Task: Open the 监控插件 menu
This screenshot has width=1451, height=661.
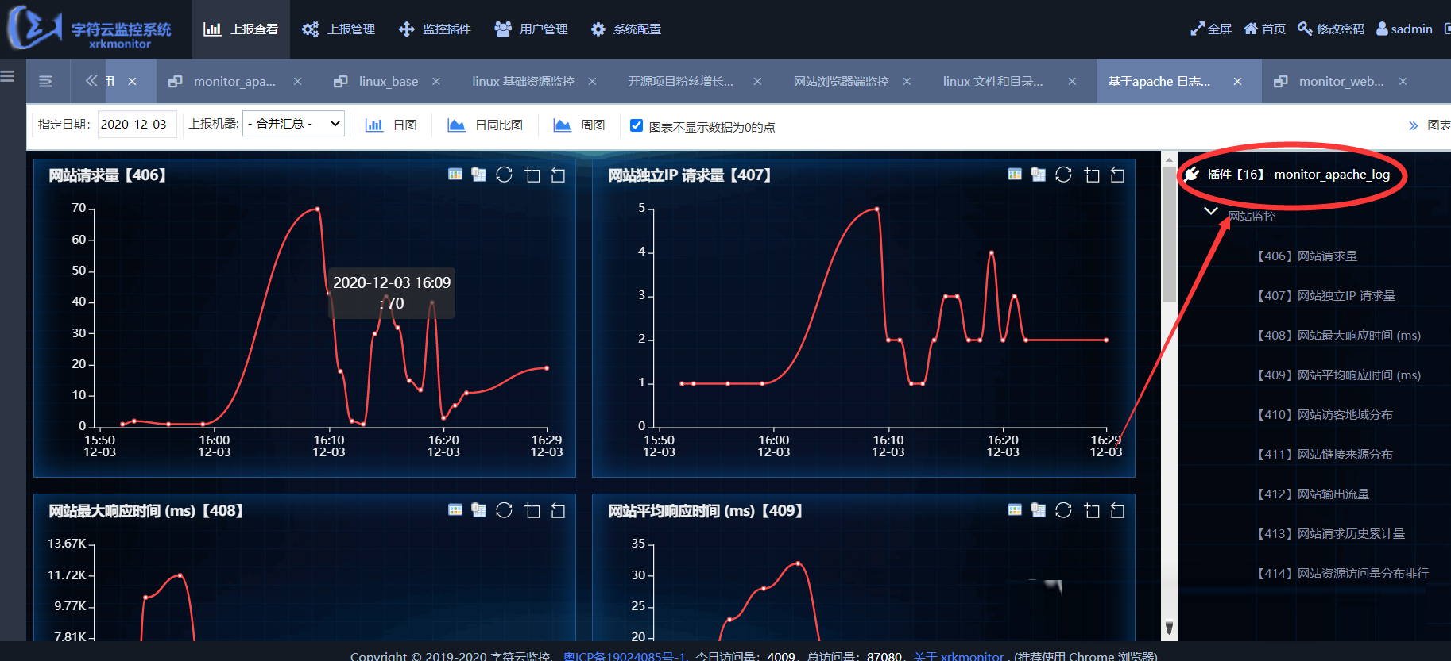Action: coord(435,29)
